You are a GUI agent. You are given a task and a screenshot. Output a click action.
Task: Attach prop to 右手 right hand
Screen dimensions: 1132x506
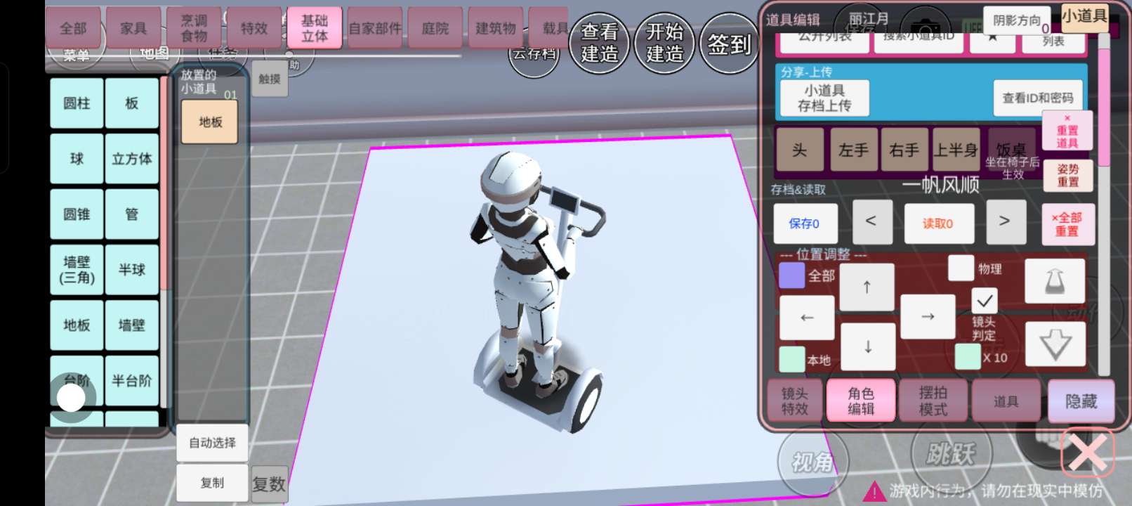(904, 150)
